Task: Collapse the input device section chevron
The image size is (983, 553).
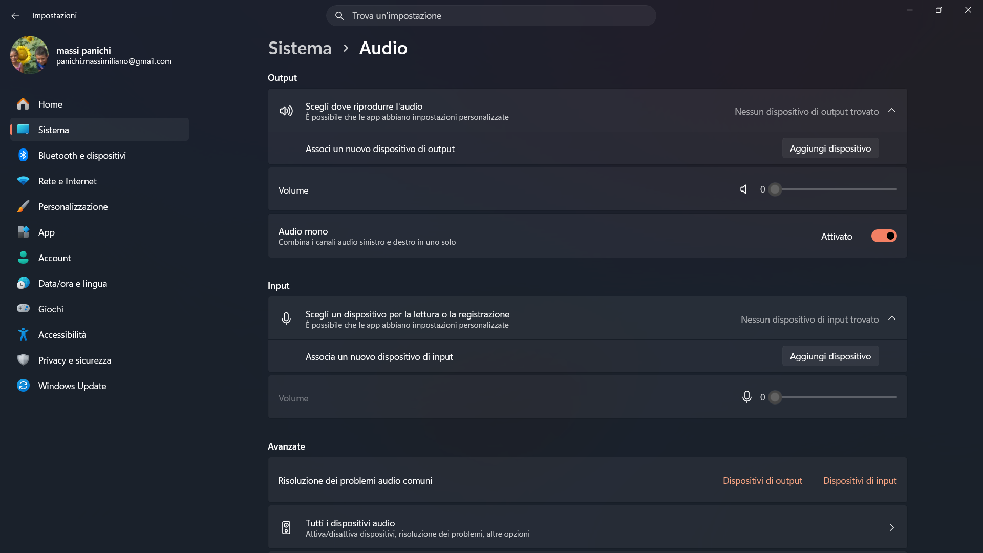Action: coord(892,318)
